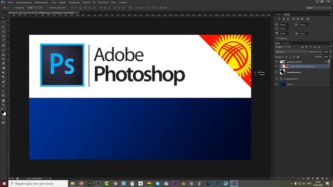The height and width of the screenshot is (187, 333).
Task: Select the Eraser tool
Action: tap(3, 63)
